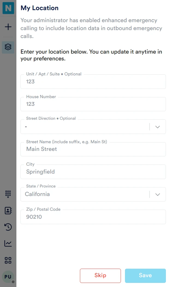Click the Street Direction dropdown chevron arrow
The image size is (170, 287).
coord(157,127)
